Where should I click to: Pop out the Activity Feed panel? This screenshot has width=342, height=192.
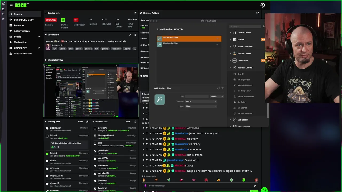pos(87,121)
